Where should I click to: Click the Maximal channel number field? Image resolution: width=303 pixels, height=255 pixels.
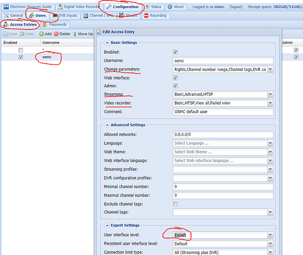[x=223, y=195]
